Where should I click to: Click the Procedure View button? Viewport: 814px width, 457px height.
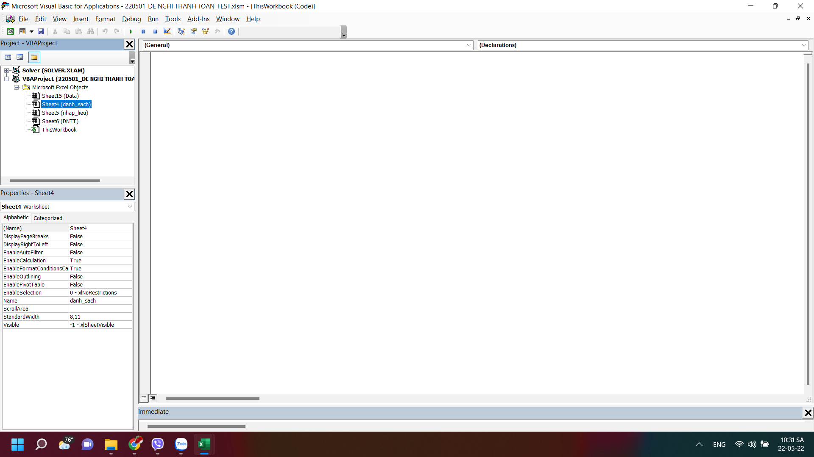144,398
